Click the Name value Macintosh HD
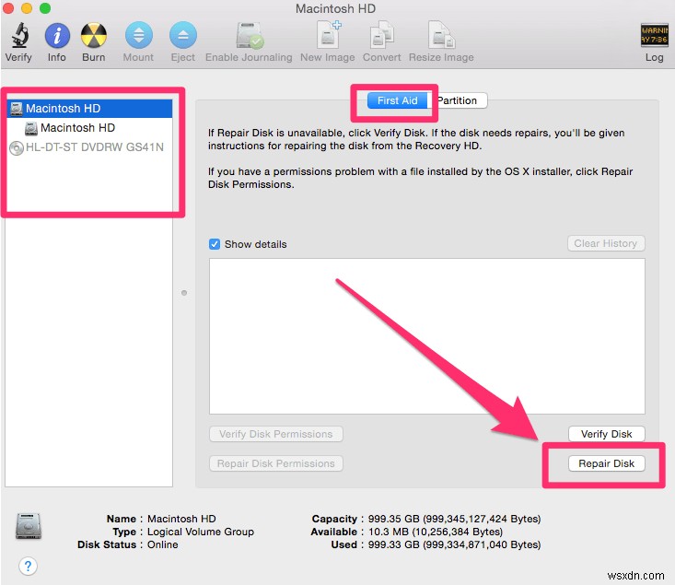 click(x=181, y=519)
